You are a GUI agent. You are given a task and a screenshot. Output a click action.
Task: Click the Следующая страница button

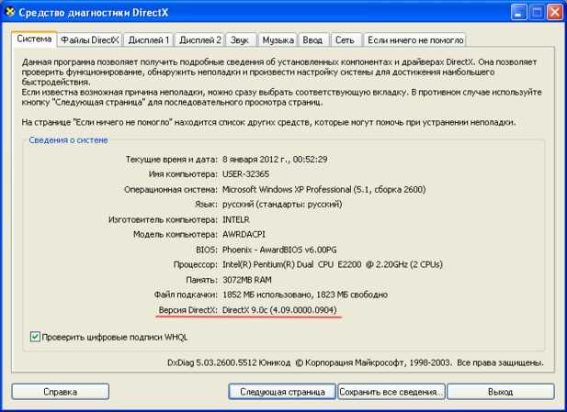tap(282, 392)
